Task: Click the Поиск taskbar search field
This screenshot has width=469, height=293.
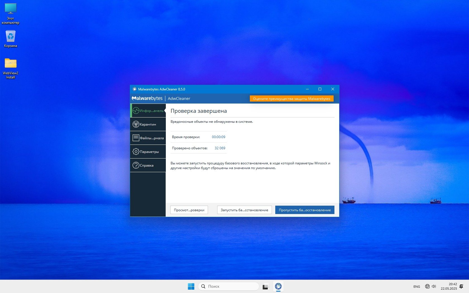Action: pyautogui.click(x=229, y=286)
